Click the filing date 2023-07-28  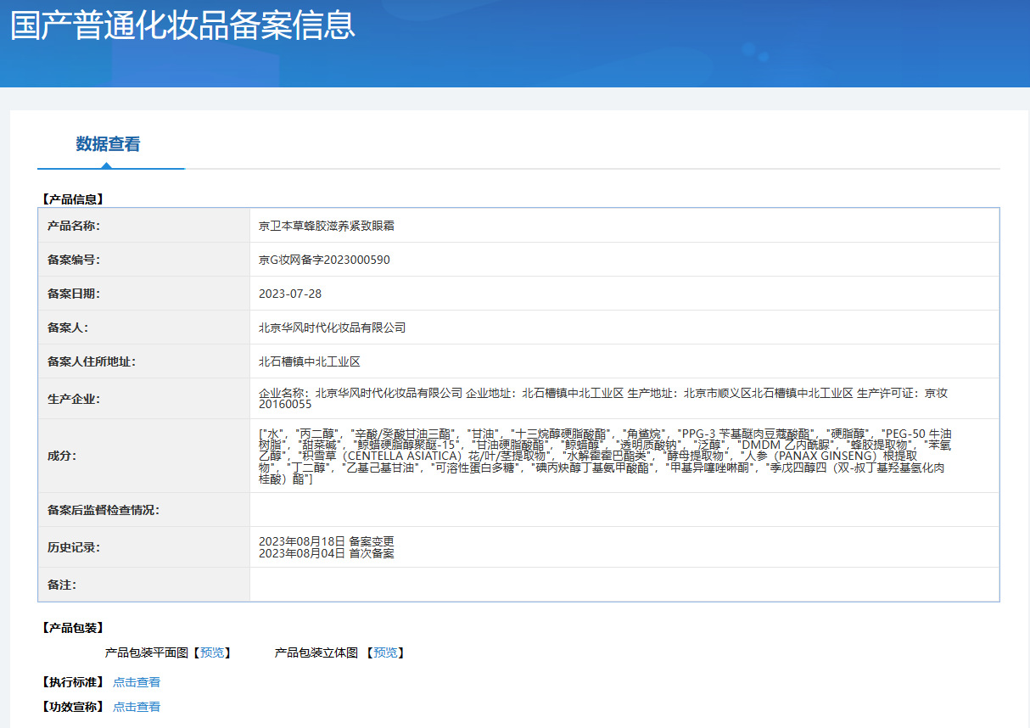coord(290,294)
